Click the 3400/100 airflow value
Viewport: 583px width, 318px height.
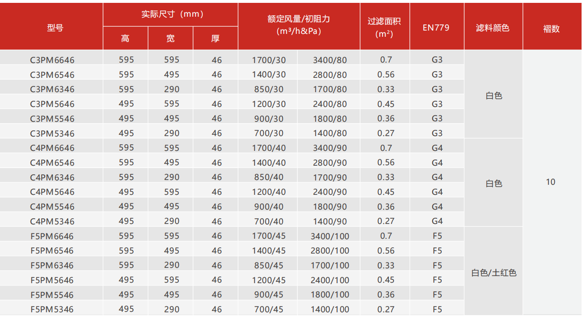point(330,236)
